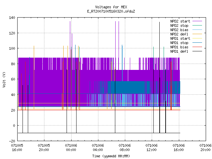Click the yellow NPD1 start legend line
Screen dimensions: 212x159
[x=197, y=38]
